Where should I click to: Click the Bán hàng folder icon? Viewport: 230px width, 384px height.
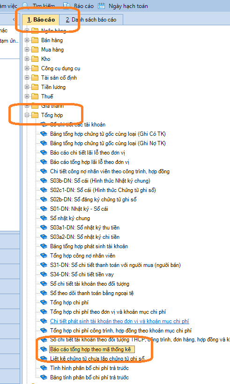(x=35, y=40)
